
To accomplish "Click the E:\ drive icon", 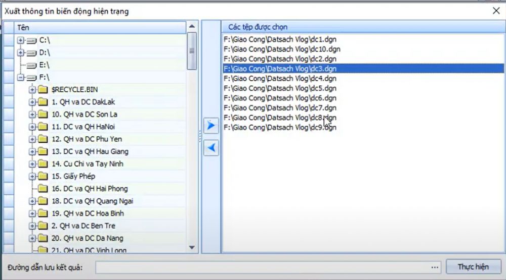I will point(31,65).
